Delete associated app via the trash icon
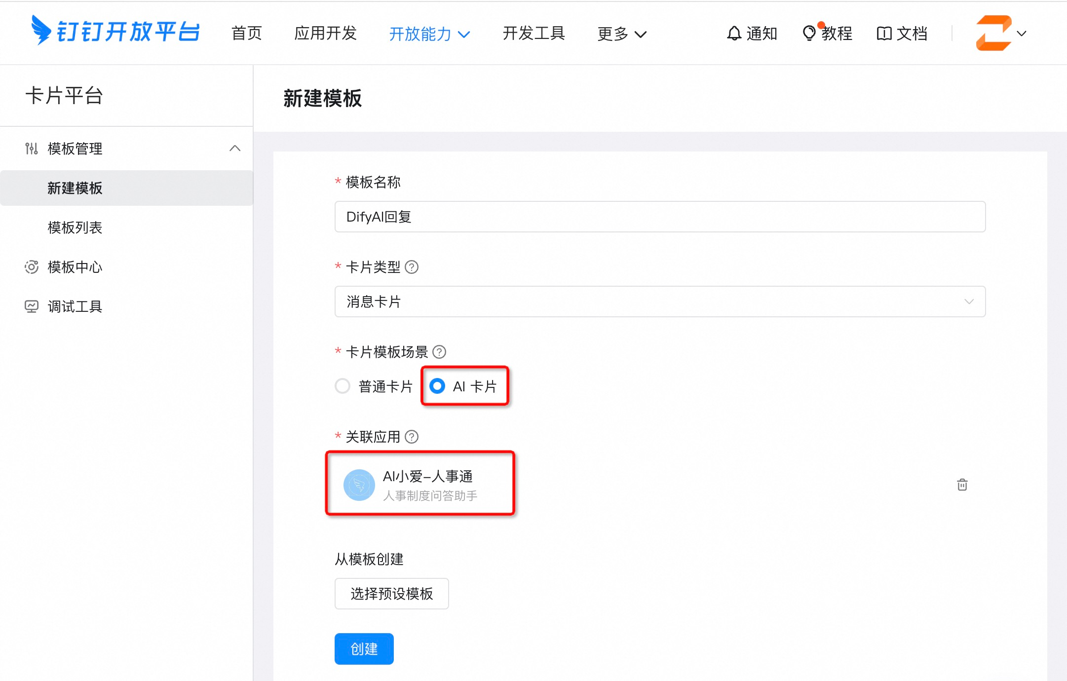The height and width of the screenshot is (681, 1067). pos(962,485)
